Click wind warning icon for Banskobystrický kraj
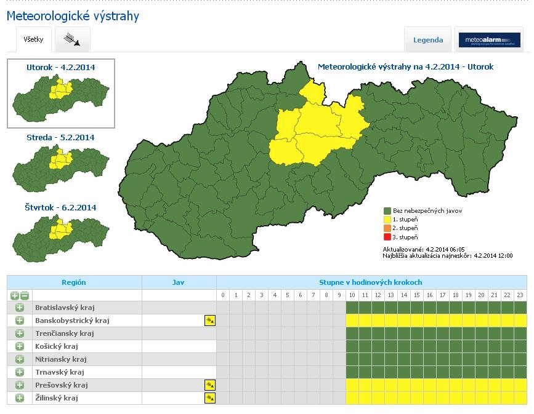This screenshot has height=414, width=534. (209, 320)
